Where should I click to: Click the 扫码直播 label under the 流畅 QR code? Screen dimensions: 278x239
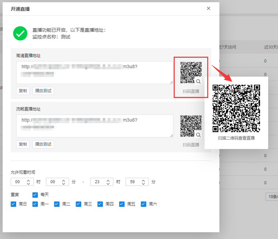click(x=191, y=145)
